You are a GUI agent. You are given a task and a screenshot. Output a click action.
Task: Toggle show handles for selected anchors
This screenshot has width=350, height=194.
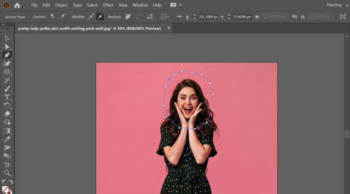[x=91, y=16]
